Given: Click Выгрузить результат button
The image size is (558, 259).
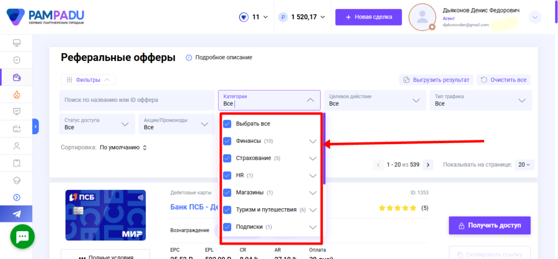Looking at the screenshot, I should (436, 80).
